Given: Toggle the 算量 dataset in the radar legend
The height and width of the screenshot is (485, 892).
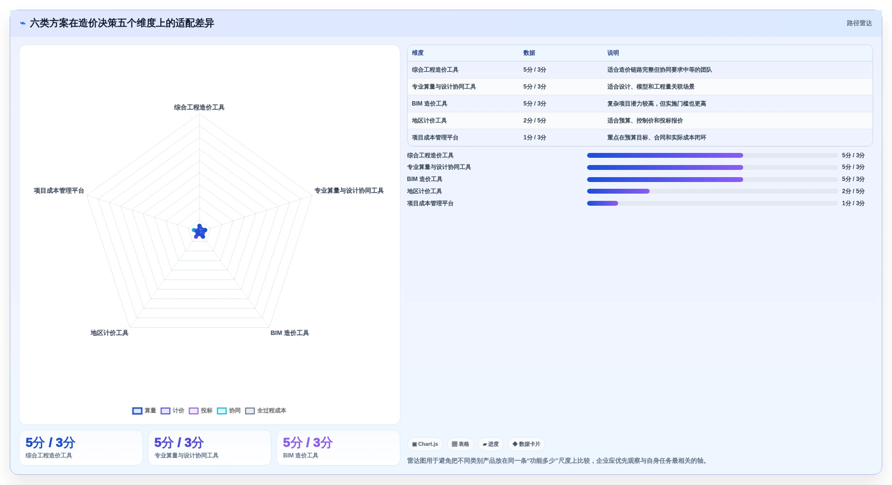Looking at the screenshot, I should (144, 410).
